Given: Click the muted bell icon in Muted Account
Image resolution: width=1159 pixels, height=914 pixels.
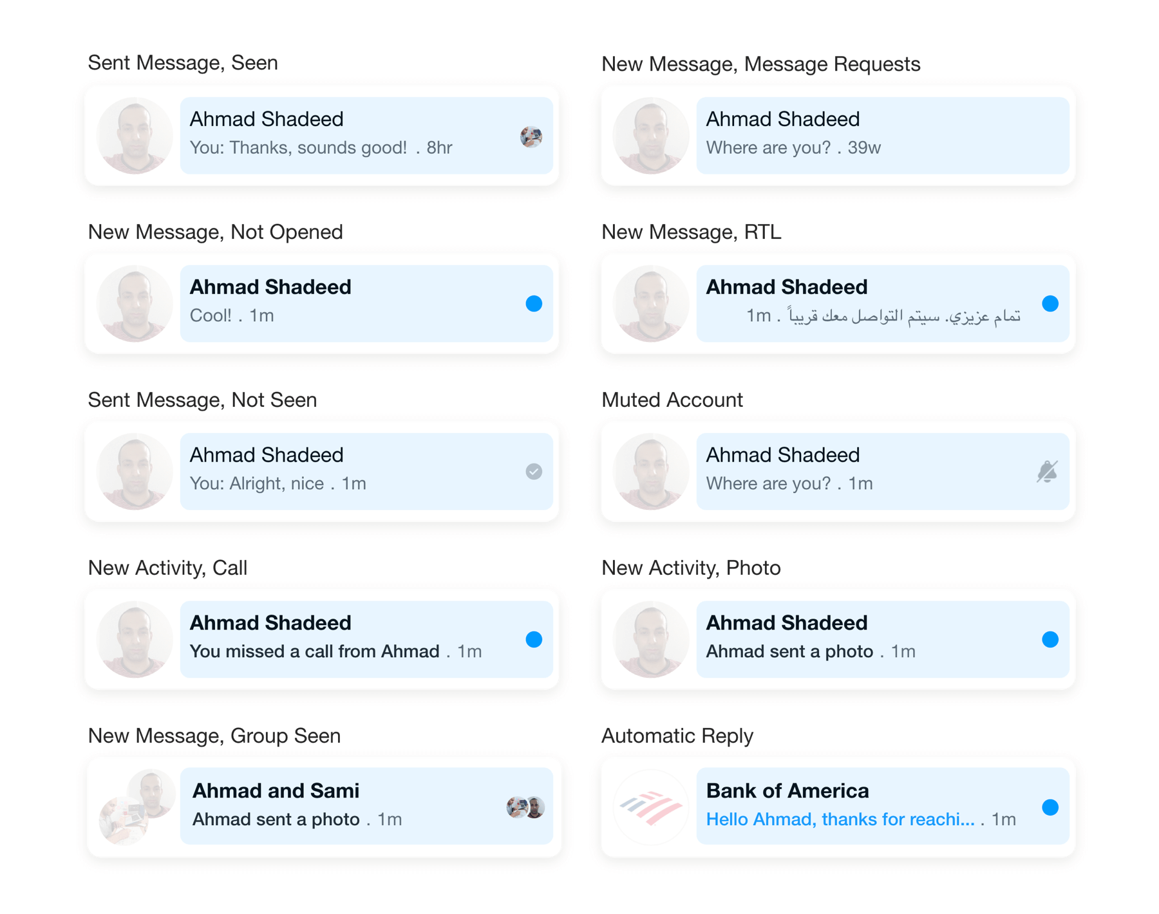Looking at the screenshot, I should [x=1048, y=471].
